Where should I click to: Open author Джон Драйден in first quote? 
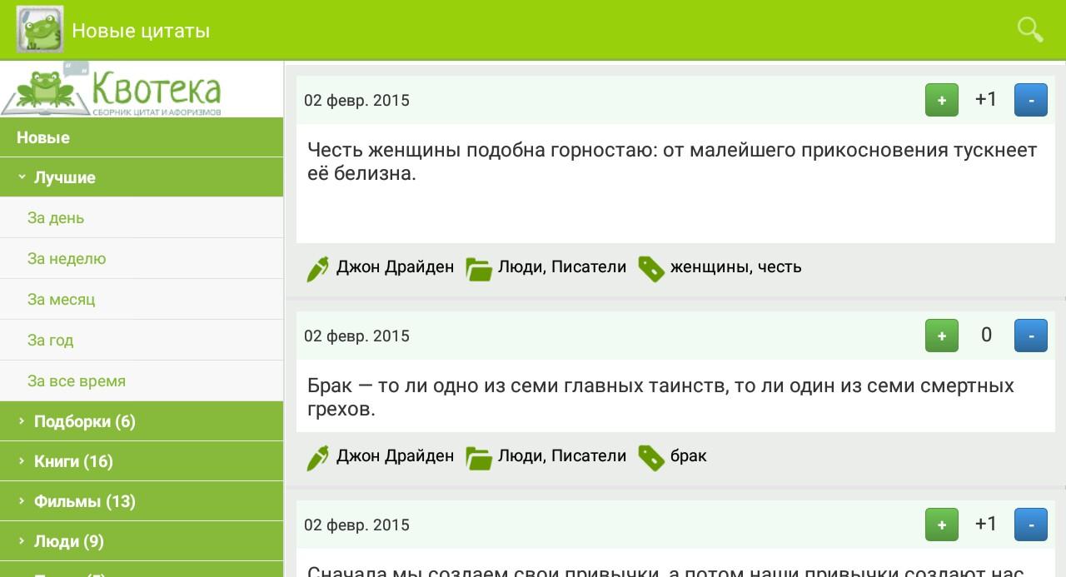pyautogui.click(x=395, y=267)
